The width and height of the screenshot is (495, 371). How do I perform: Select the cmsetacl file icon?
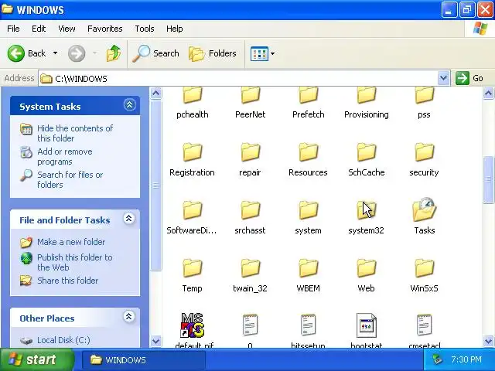425,325
